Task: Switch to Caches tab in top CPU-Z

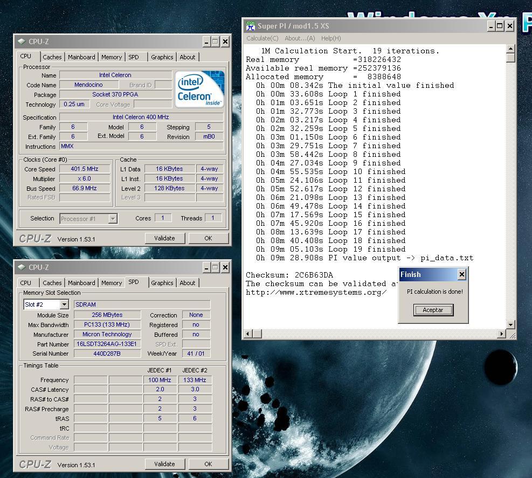Action: coord(52,57)
